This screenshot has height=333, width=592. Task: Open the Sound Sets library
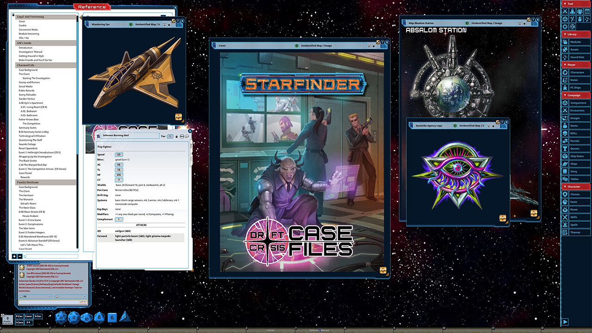click(577, 57)
